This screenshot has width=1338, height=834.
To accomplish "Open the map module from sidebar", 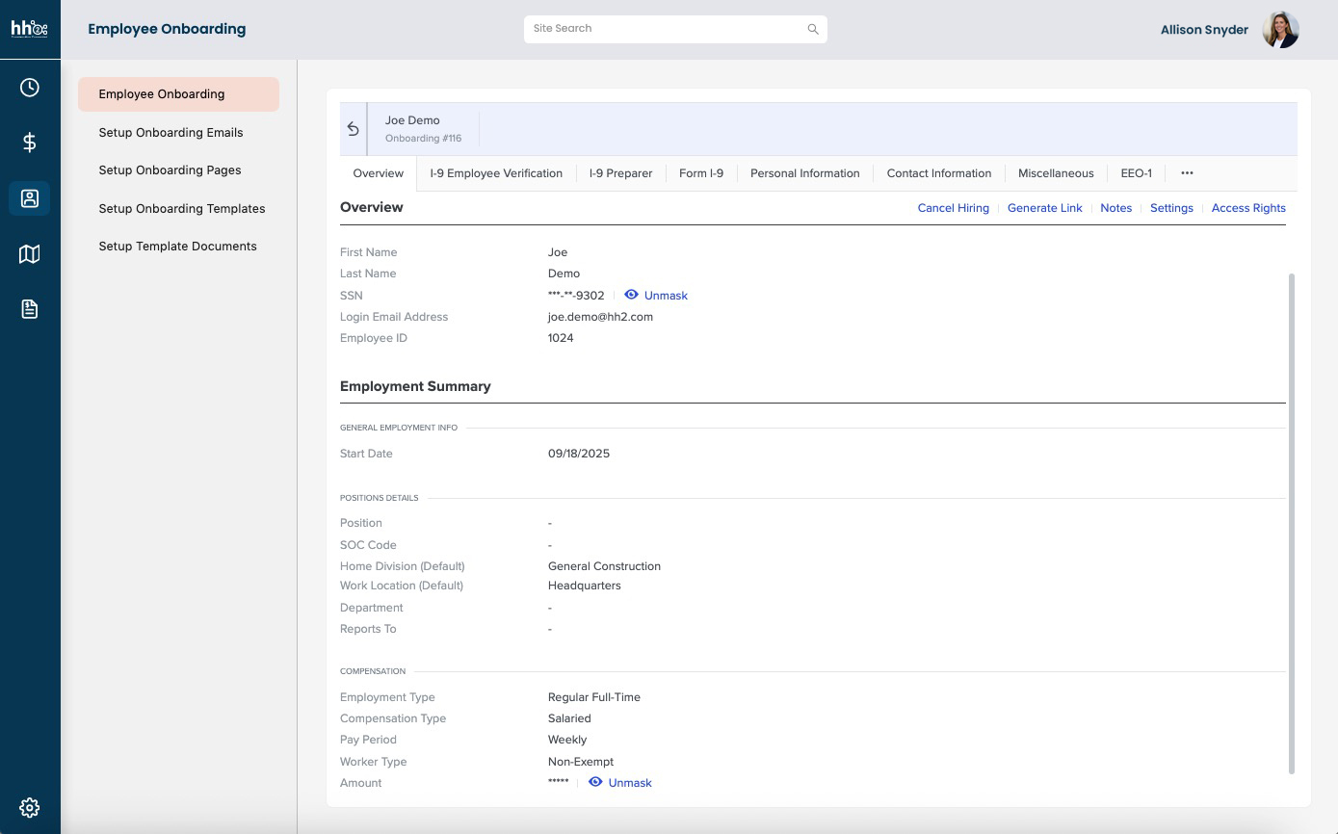I will pos(29,253).
